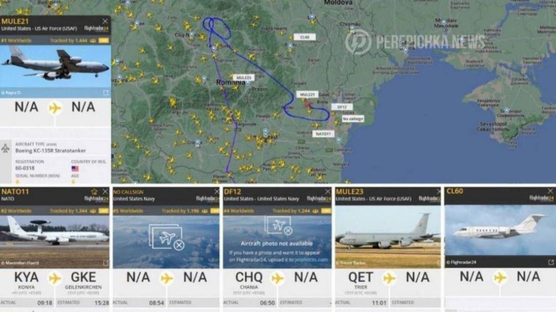Click the CL60 label on the map
This screenshot has height=312, width=556.
[305, 37]
